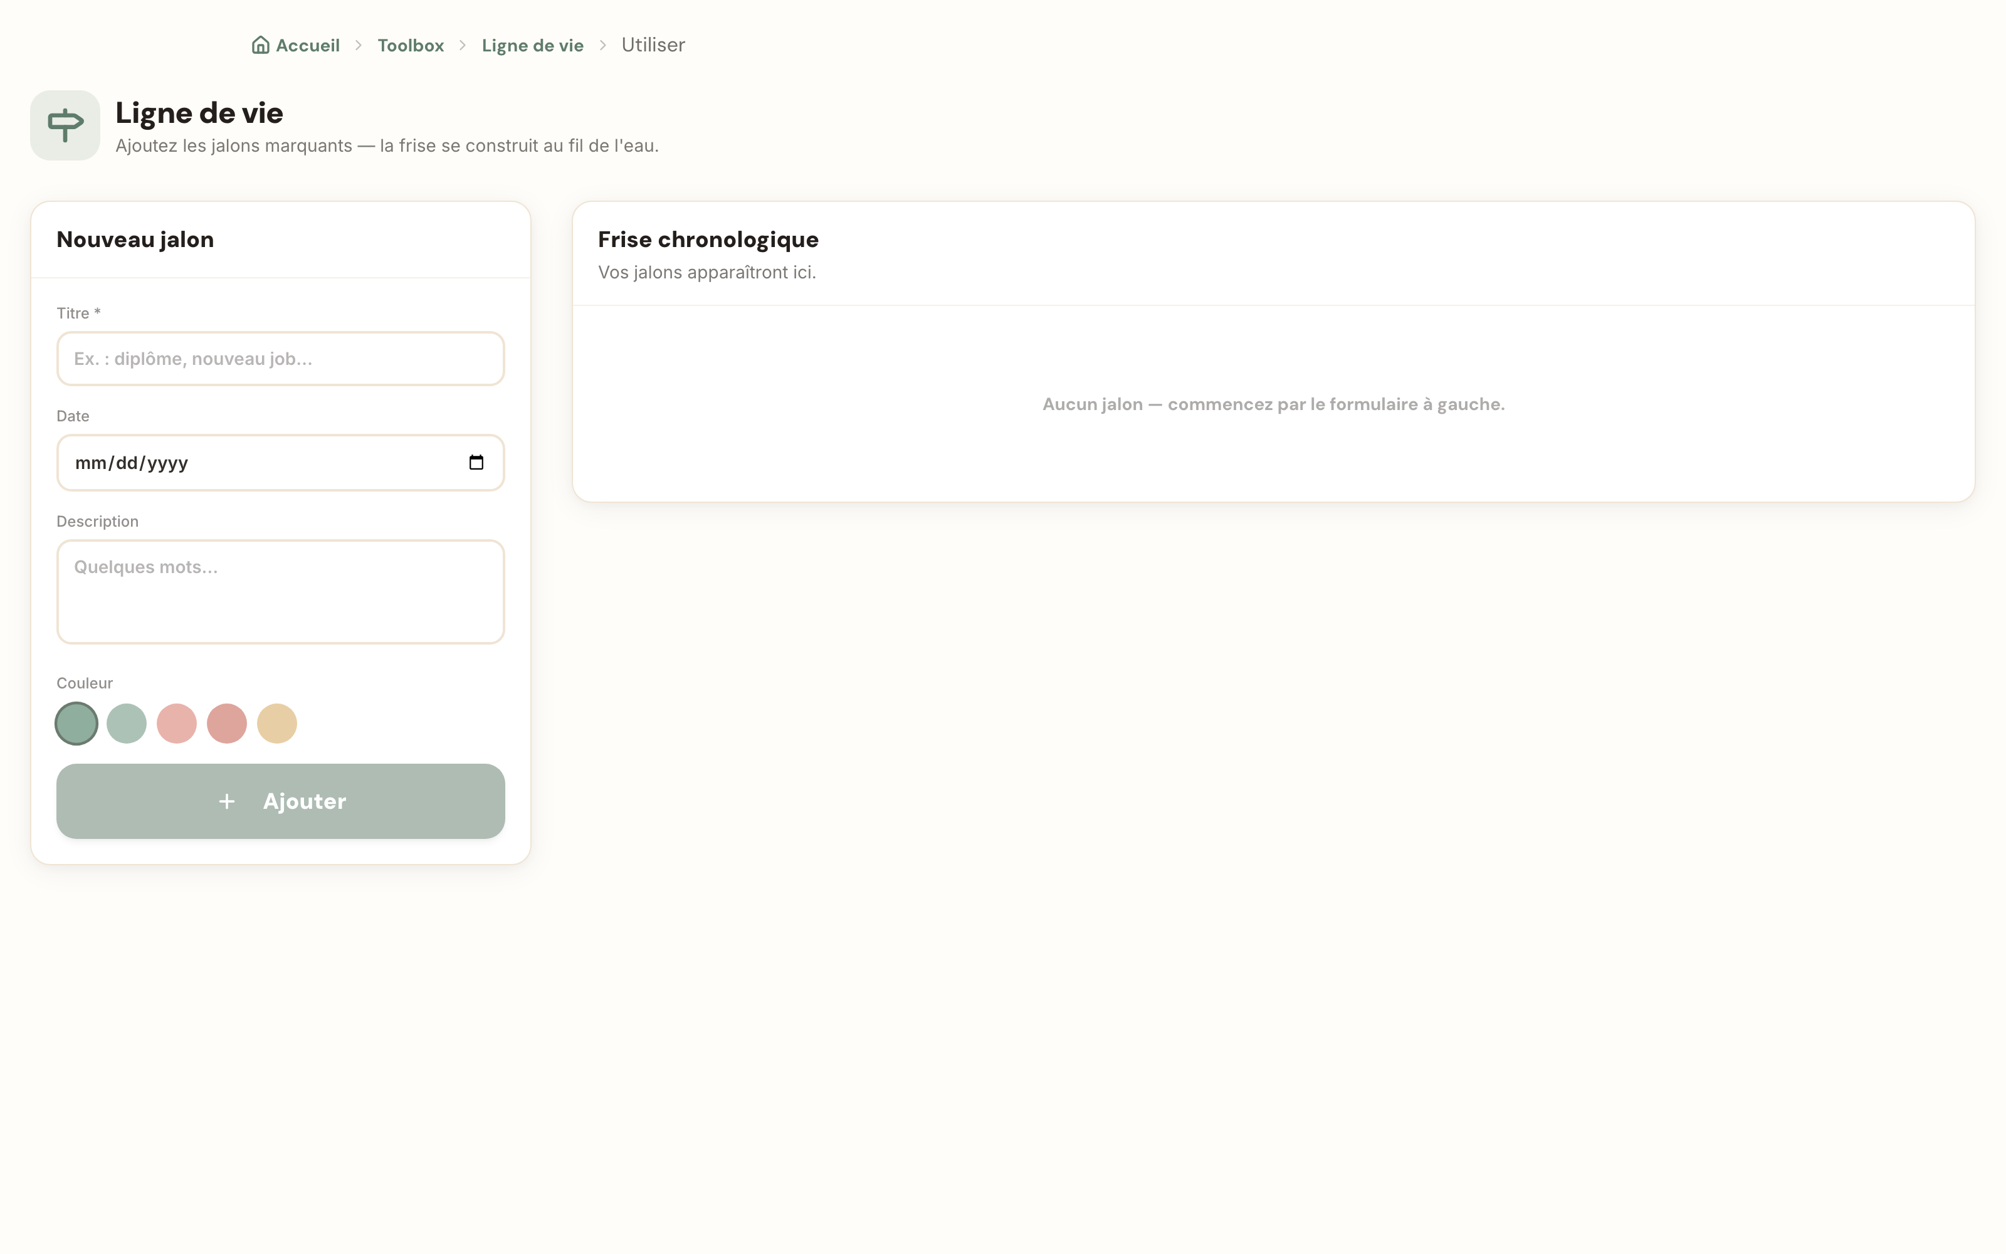Click the Frise chronologique heading
Image resolution: width=2006 pixels, height=1254 pixels.
[x=708, y=240]
